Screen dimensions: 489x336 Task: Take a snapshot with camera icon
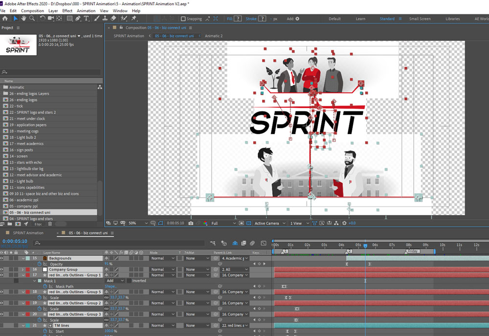(191, 223)
